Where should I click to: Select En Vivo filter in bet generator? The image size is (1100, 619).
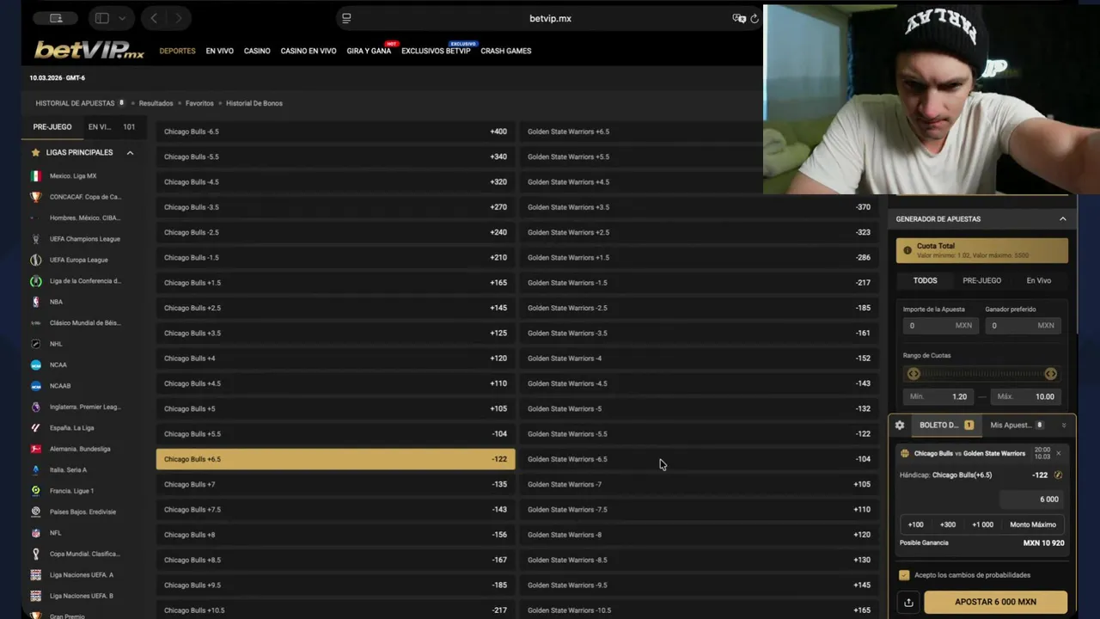click(1039, 280)
